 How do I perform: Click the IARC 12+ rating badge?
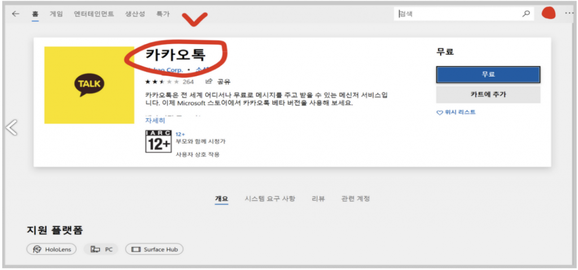pyautogui.click(x=159, y=141)
